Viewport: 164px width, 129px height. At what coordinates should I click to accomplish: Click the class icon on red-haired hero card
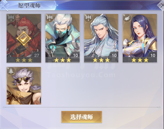tap(11, 17)
